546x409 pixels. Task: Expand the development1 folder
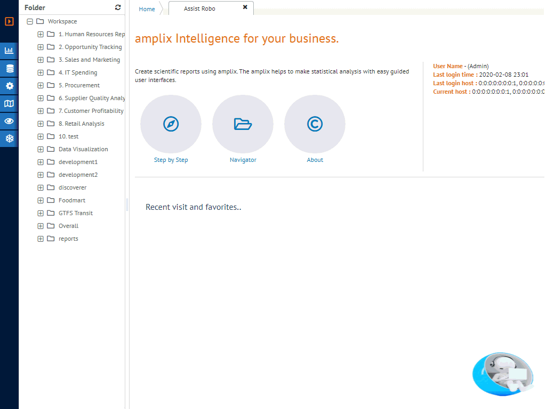(x=41, y=162)
